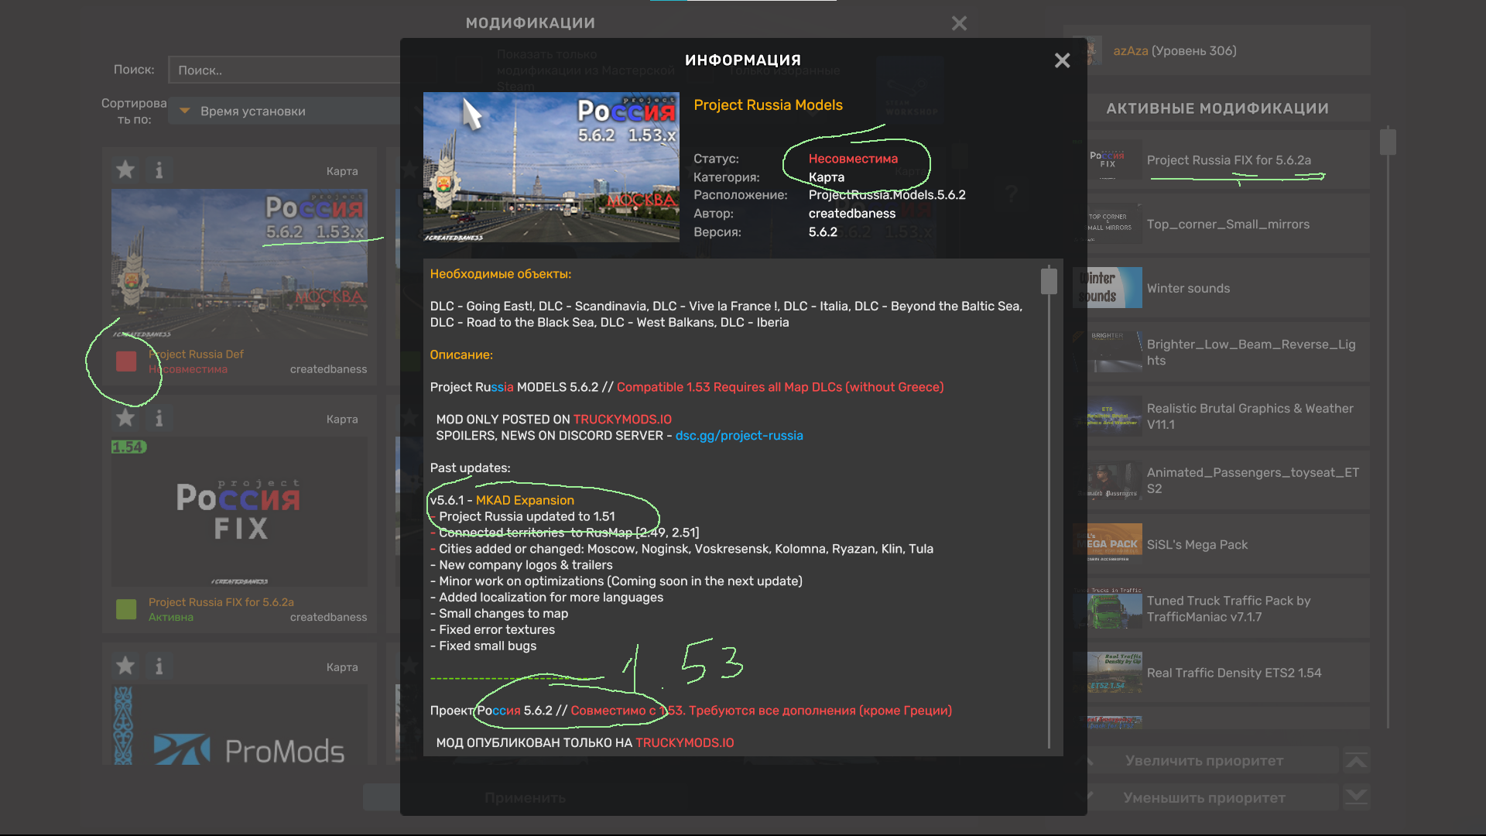1486x836 pixels.
Task: Click move-to-top priority arrow icon
Action: click(1356, 761)
